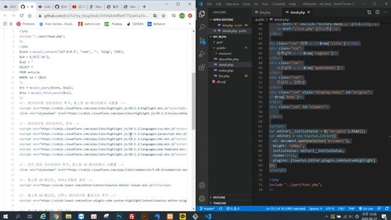Open Run and Debug view in VS Code
Screen dimensions: 391x220
click(202, 54)
